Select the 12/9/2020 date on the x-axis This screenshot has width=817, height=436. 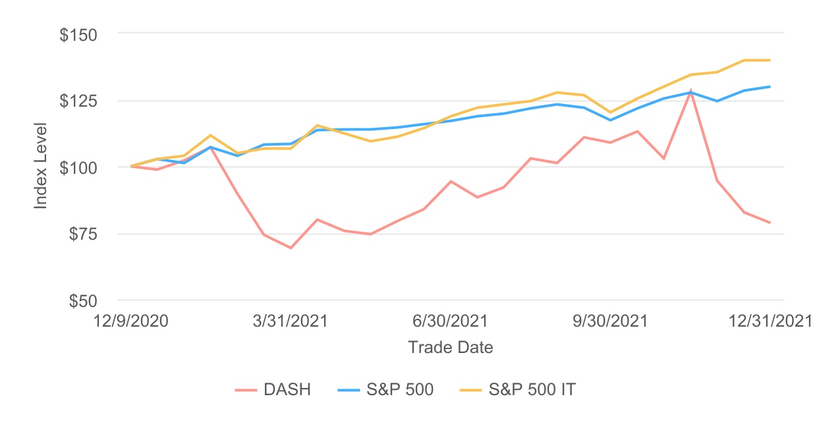(x=132, y=321)
